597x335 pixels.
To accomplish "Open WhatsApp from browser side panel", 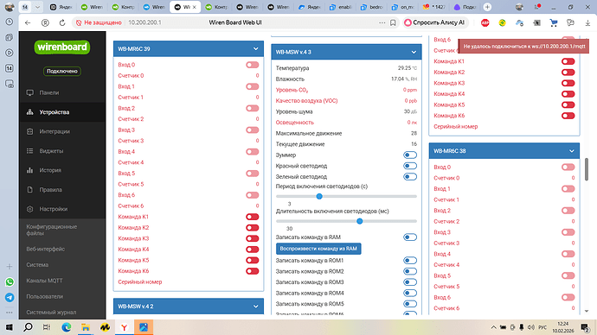I will point(10,281).
